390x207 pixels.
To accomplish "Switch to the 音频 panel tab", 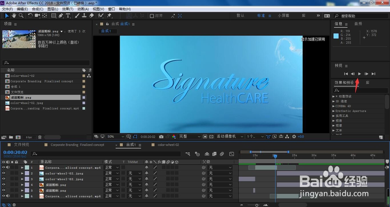I will pos(358,24).
